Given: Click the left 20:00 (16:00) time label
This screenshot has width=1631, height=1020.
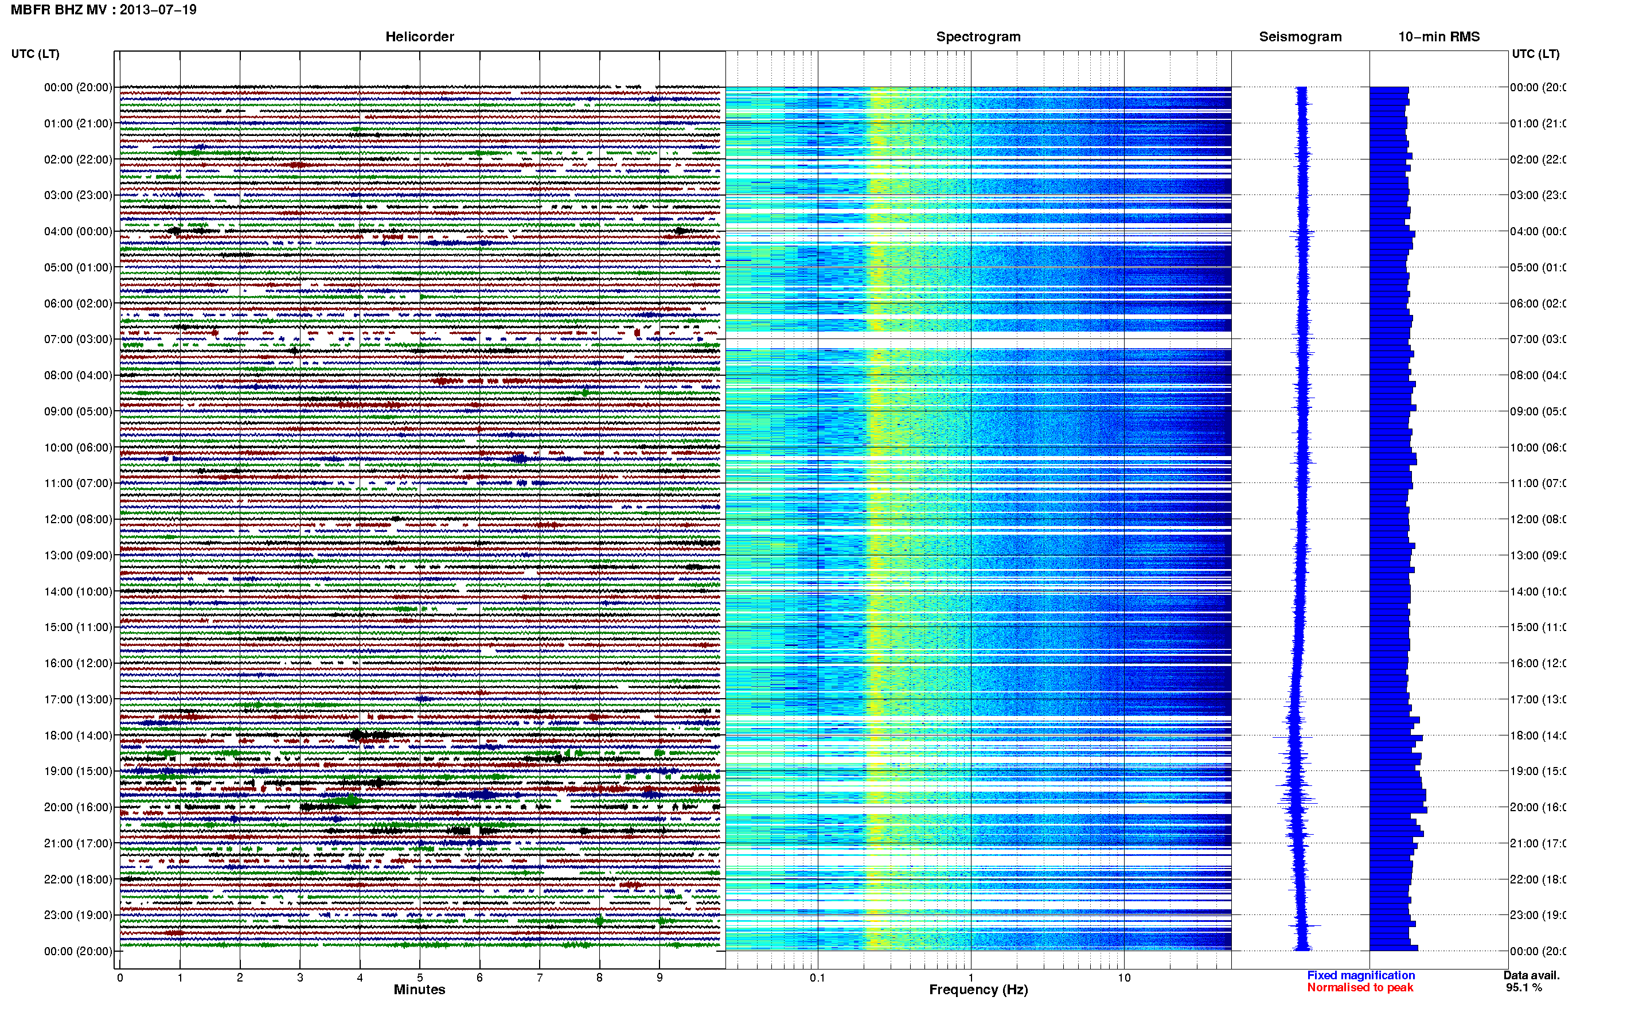Looking at the screenshot, I should [x=78, y=808].
